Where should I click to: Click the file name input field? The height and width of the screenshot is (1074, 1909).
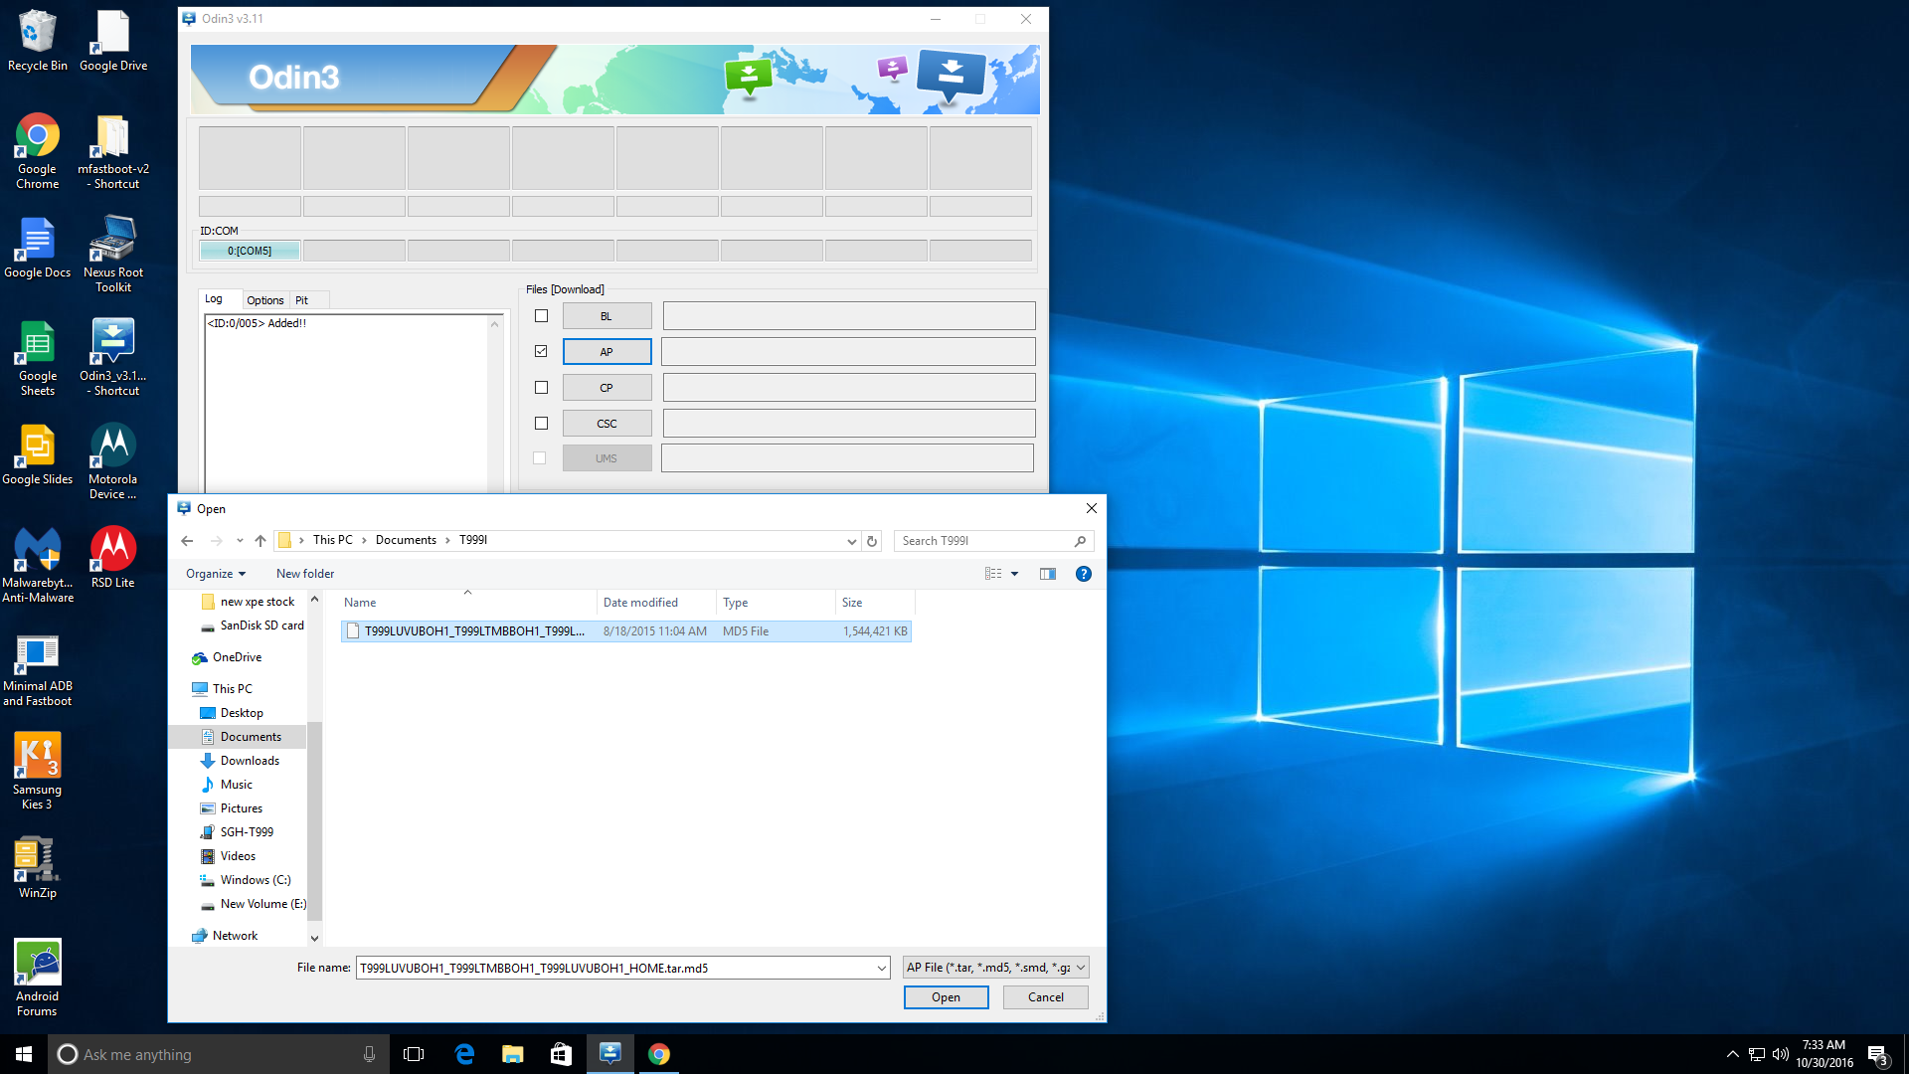(x=622, y=967)
